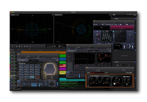Click the orange playhead marker on the ruler
Image resolution: width=147 pixels, height=102 pixels.
coord(30,49)
